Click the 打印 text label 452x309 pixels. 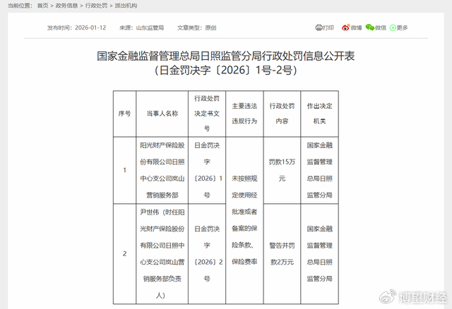coord(328,28)
